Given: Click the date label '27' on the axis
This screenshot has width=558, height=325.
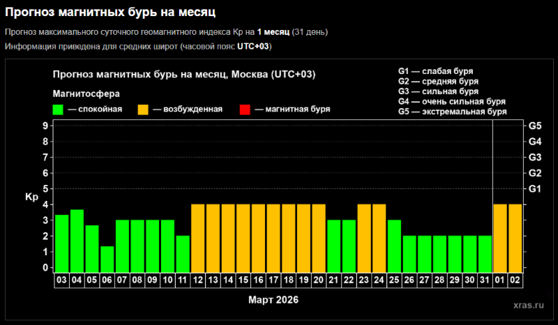Looking at the screenshot, I should [425, 280].
